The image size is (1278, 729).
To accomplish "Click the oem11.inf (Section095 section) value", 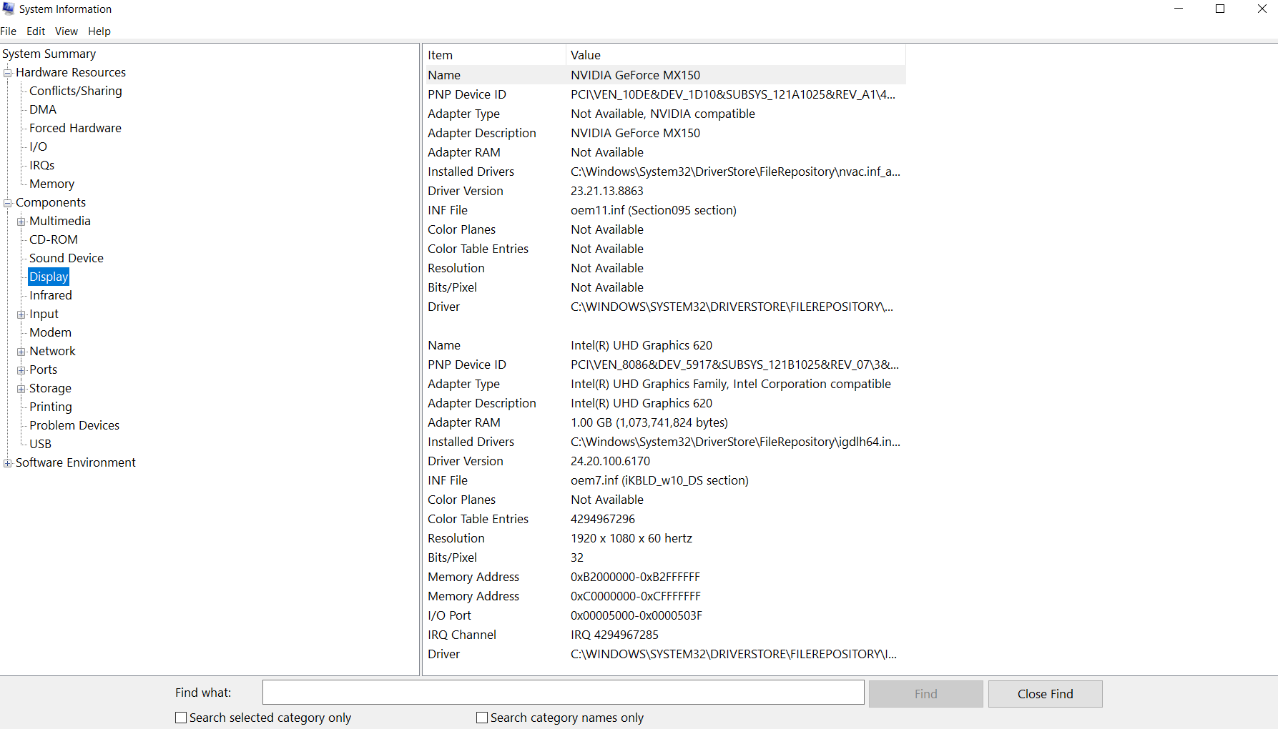I will [654, 210].
